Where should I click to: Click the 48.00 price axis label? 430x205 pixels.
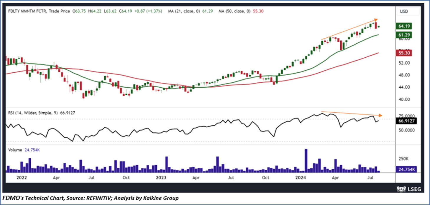point(404,75)
